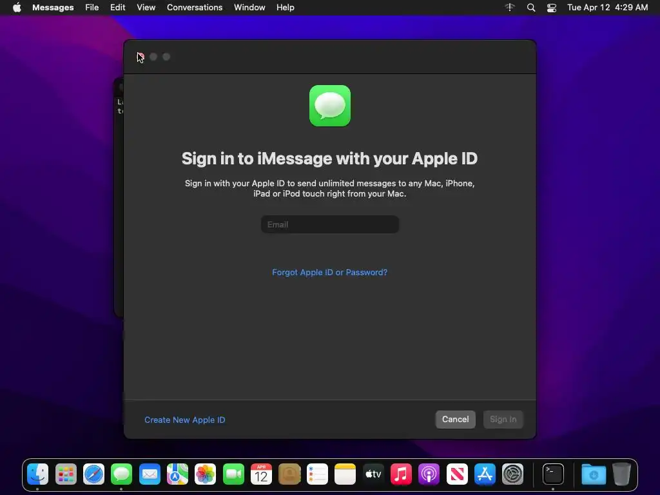
Task: Launch Safari from the Dock
Action: click(93, 474)
